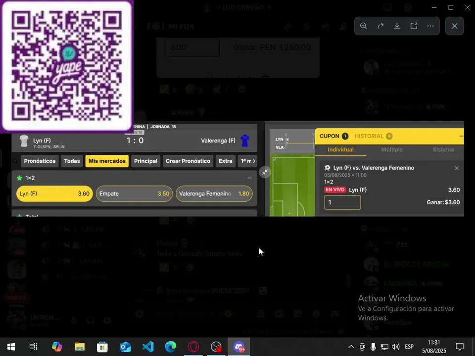Collapse the 1×2 market section
The height and width of the screenshot is (356, 475).
tap(249, 178)
